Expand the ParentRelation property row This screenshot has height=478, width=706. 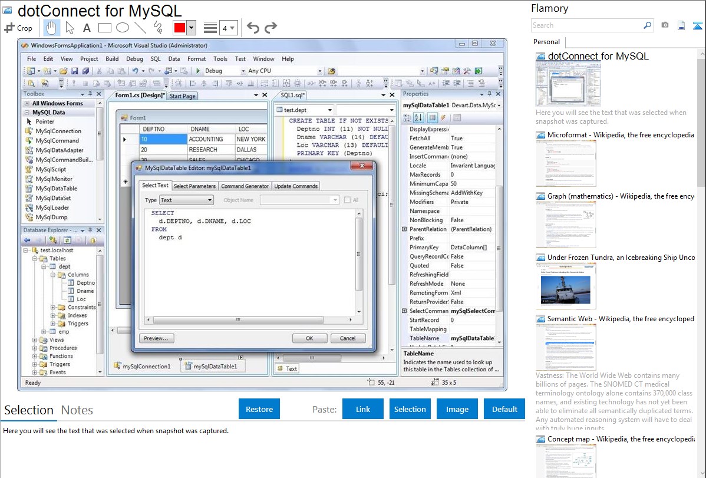coord(404,229)
